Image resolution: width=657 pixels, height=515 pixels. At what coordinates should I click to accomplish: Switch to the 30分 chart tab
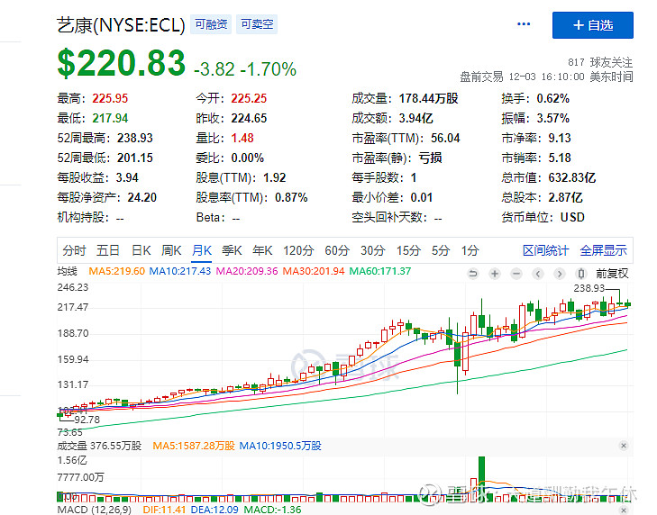click(x=373, y=250)
